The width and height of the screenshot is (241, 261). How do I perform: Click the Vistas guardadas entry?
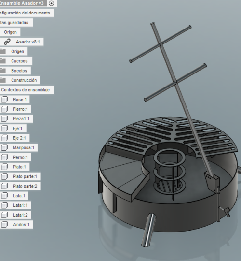14,23
